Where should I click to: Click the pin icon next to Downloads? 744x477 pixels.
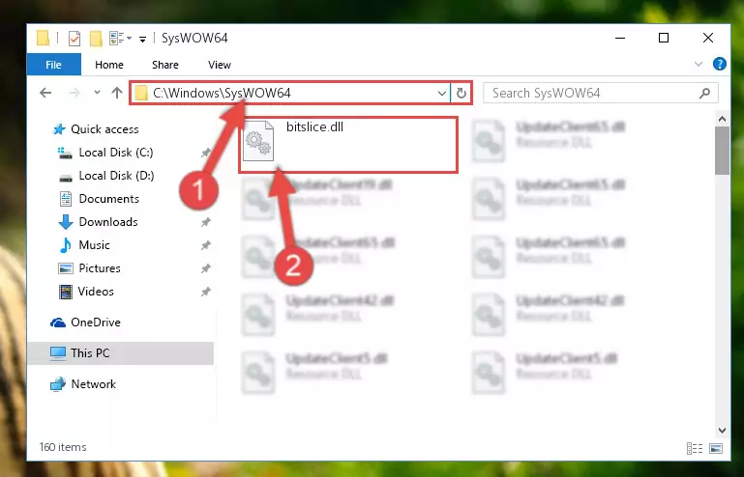[x=205, y=222]
